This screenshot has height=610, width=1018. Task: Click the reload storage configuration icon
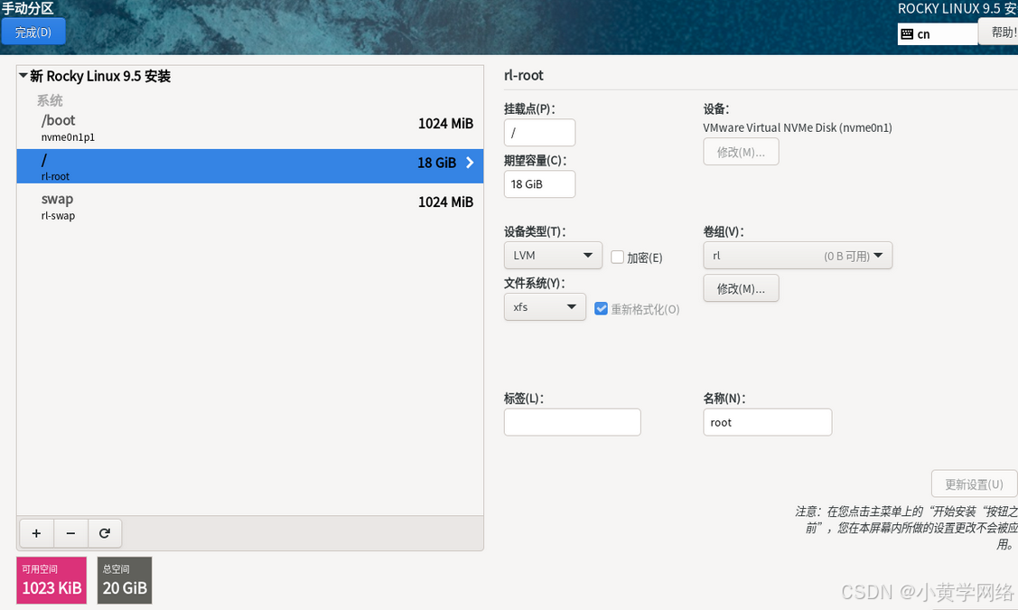[x=105, y=533]
